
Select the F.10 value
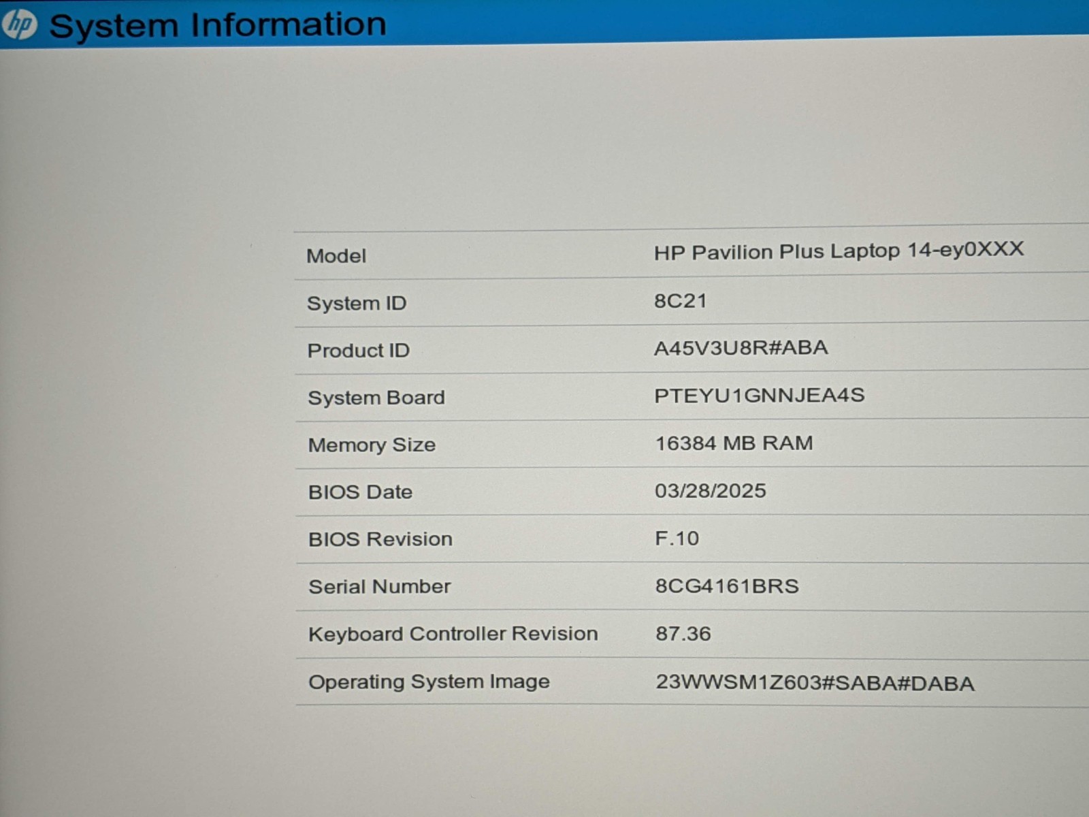tap(677, 539)
